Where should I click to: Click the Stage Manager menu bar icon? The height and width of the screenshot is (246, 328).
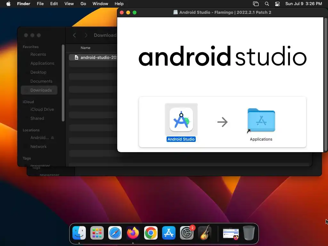[x=256, y=4]
